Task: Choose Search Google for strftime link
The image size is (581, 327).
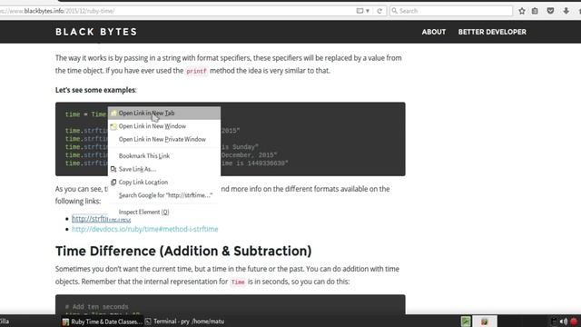Action: pos(164,195)
